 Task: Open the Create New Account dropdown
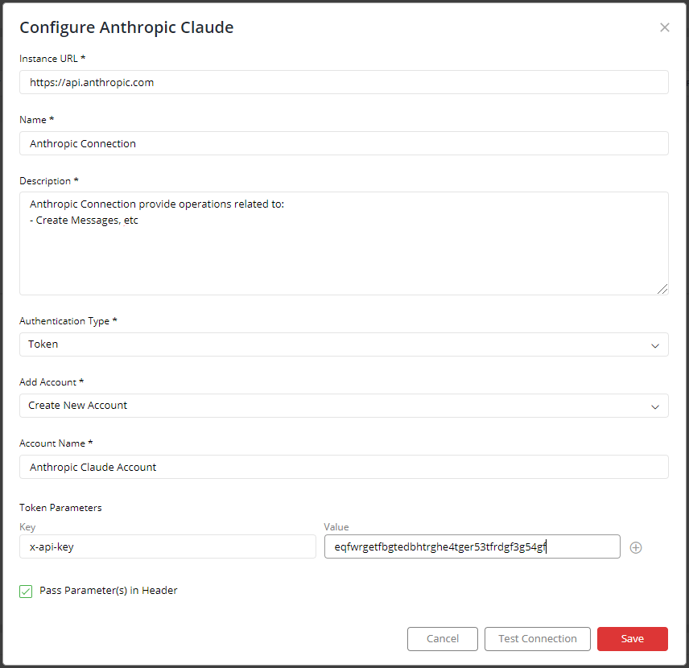pyautogui.click(x=344, y=405)
